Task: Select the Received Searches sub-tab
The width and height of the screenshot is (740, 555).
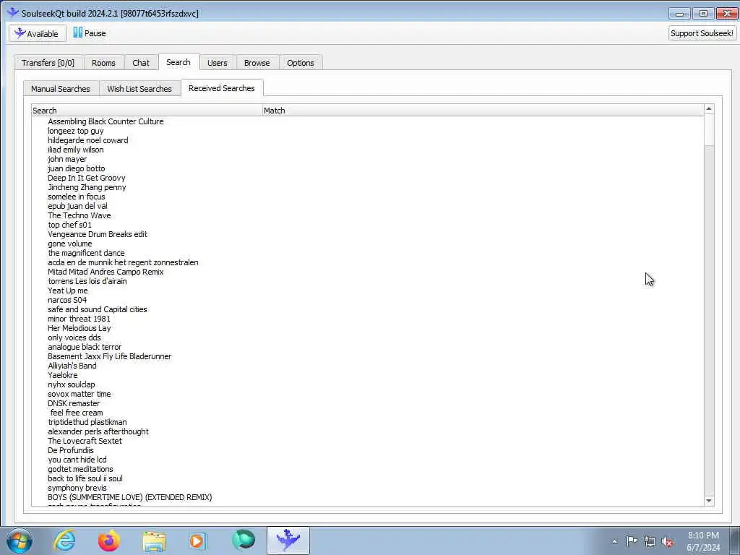Action: [221, 87]
